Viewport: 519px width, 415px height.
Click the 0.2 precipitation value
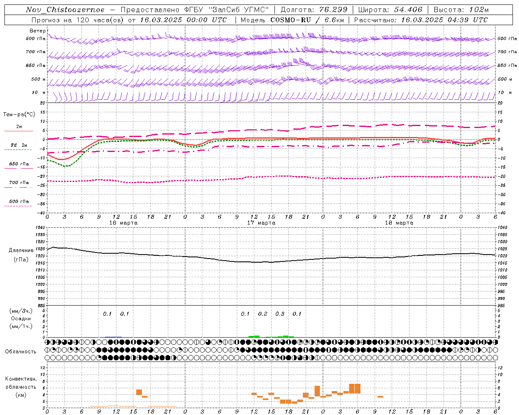[x=263, y=314]
